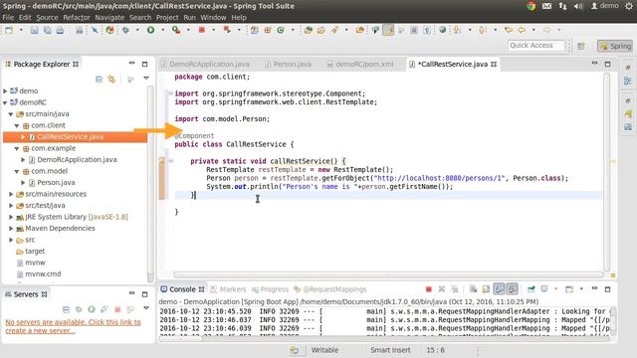Screen dimensions: 637x358
Task: Click the green Run button icon
Action: (150, 30)
